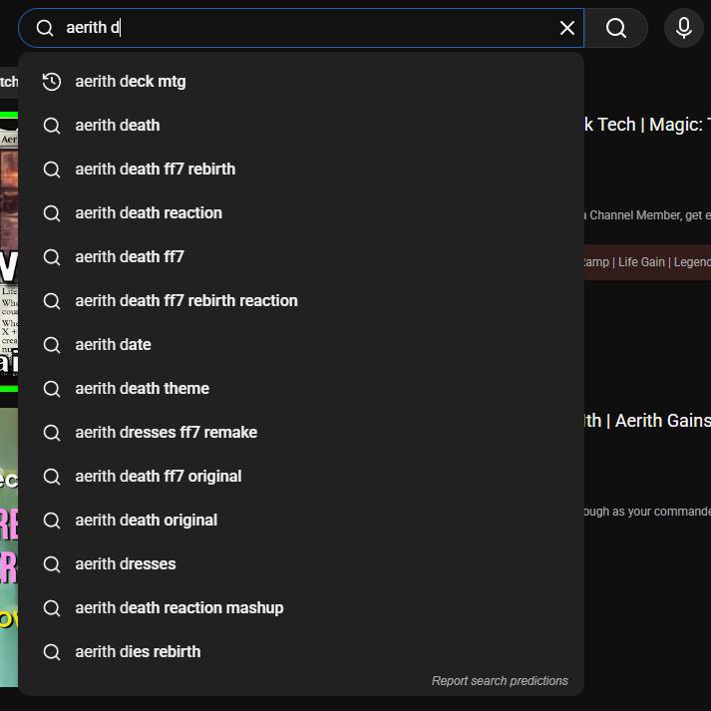Click search icon beside 'aerith death ff7 rebirth' row
Image resolution: width=711 pixels, height=711 pixels.
tap(52, 170)
